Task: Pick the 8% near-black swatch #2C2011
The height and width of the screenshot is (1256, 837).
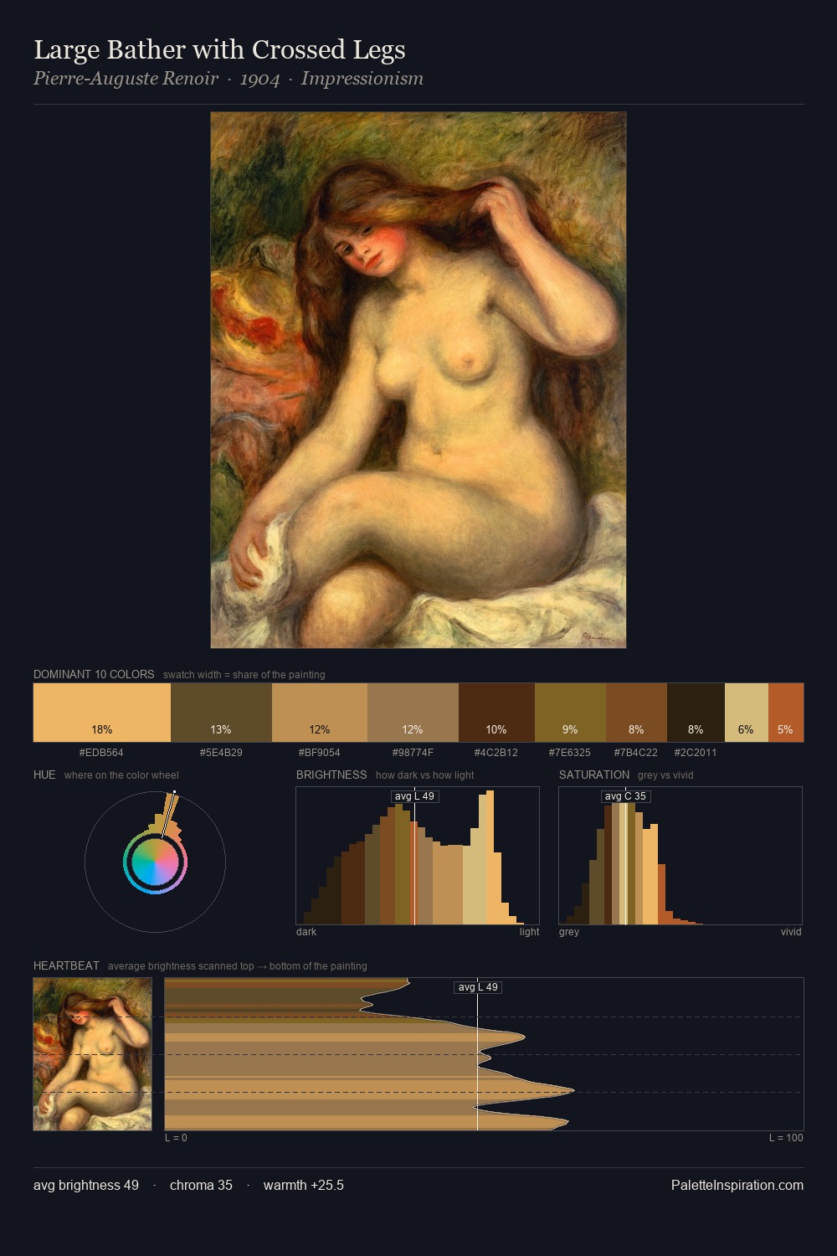Action: tap(696, 713)
